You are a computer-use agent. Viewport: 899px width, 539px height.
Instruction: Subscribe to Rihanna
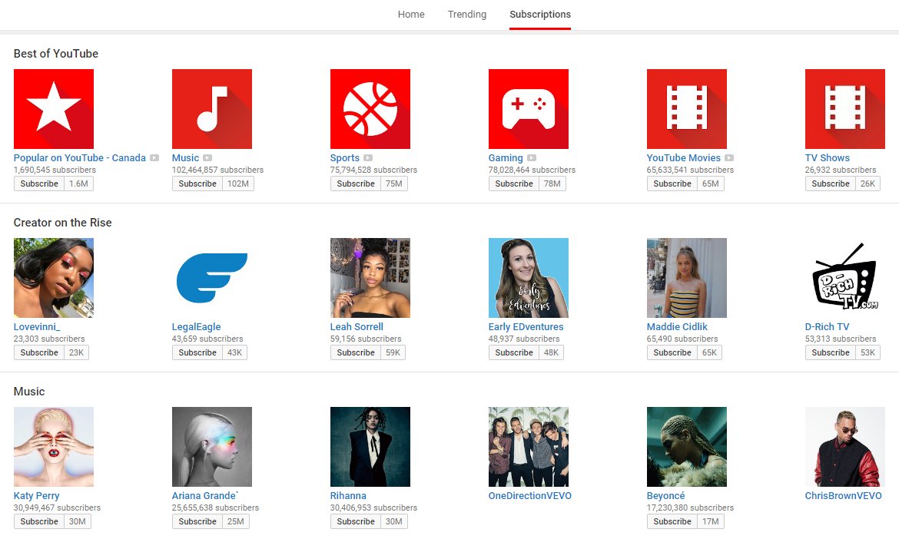coord(356,522)
